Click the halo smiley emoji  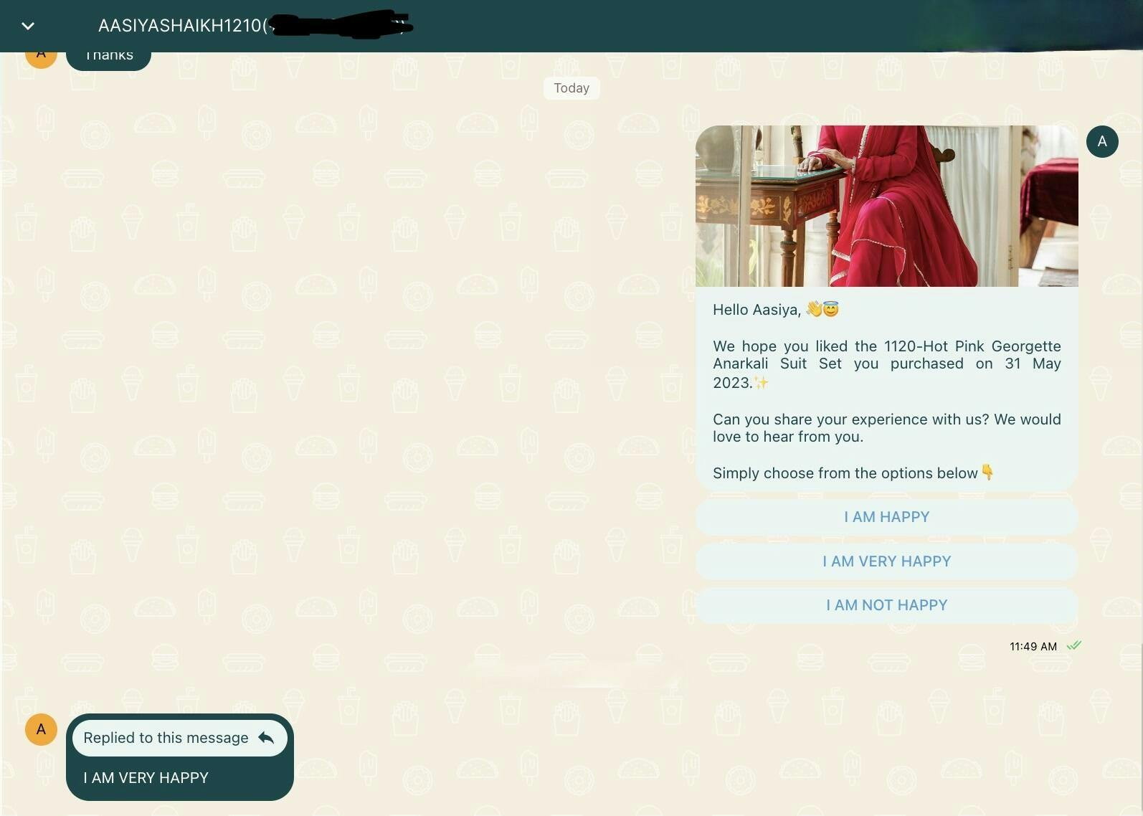point(831,309)
